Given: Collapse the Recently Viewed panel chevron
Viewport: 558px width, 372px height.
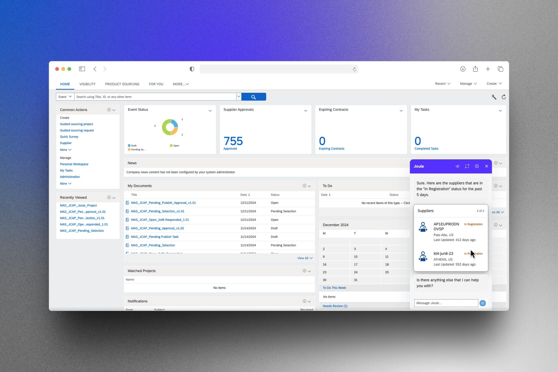Looking at the screenshot, I should point(114,198).
